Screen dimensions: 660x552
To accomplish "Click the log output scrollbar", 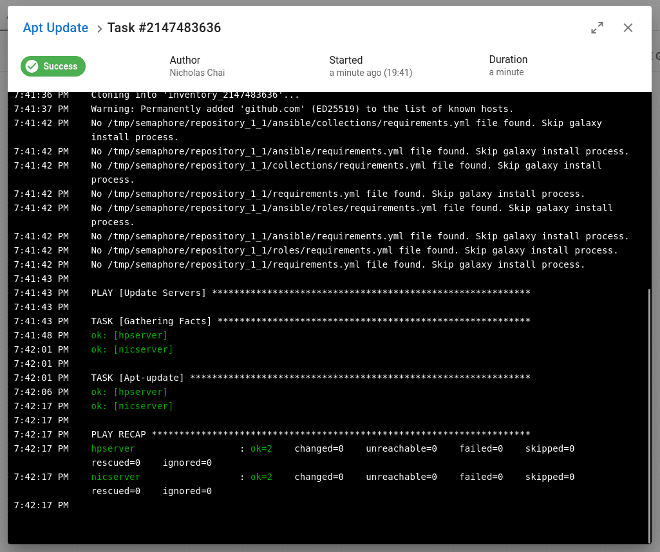I will tap(649, 415).
